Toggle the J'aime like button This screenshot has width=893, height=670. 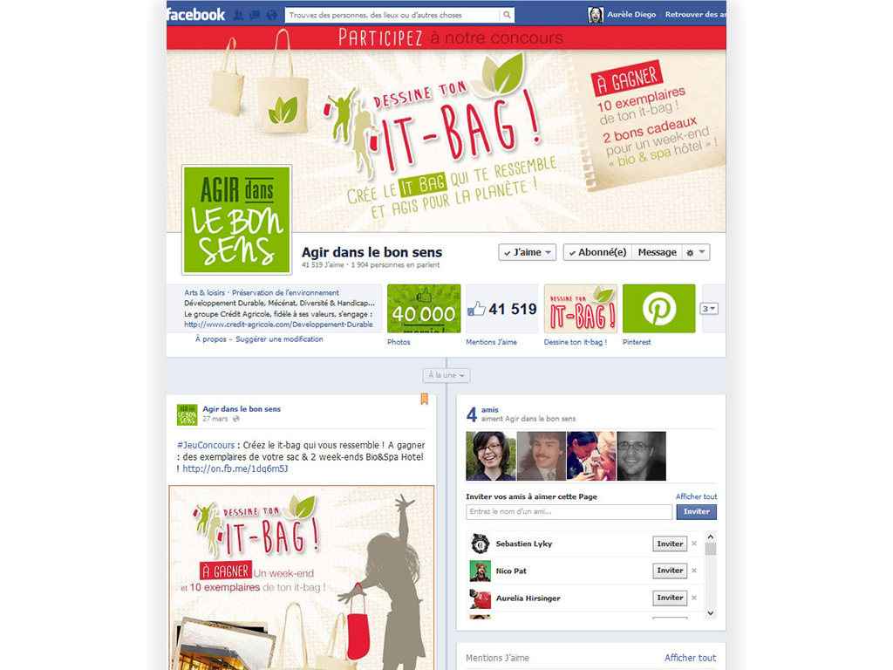[x=528, y=252]
